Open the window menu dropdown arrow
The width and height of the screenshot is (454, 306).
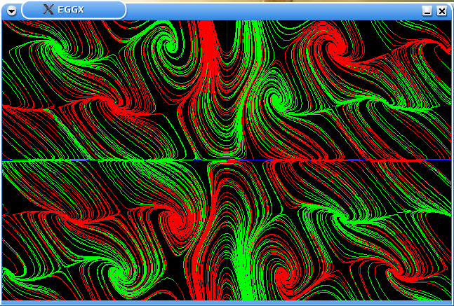point(12,11)
